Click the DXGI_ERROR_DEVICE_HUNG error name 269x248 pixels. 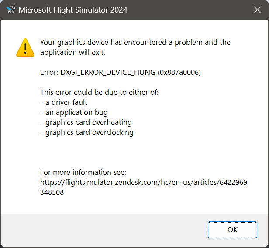pyautogui.click(x=107, y=72)
